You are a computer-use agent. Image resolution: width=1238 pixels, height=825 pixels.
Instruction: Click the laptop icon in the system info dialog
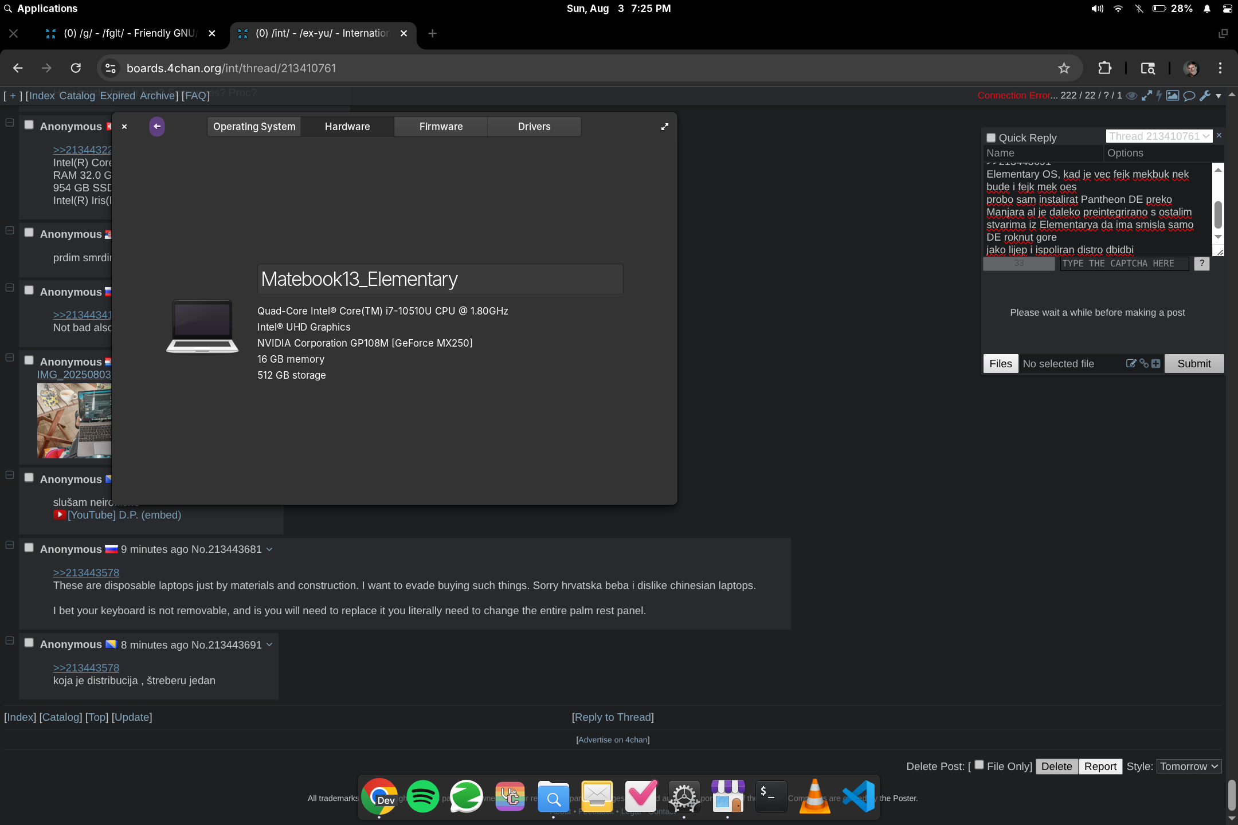(202, 326)
